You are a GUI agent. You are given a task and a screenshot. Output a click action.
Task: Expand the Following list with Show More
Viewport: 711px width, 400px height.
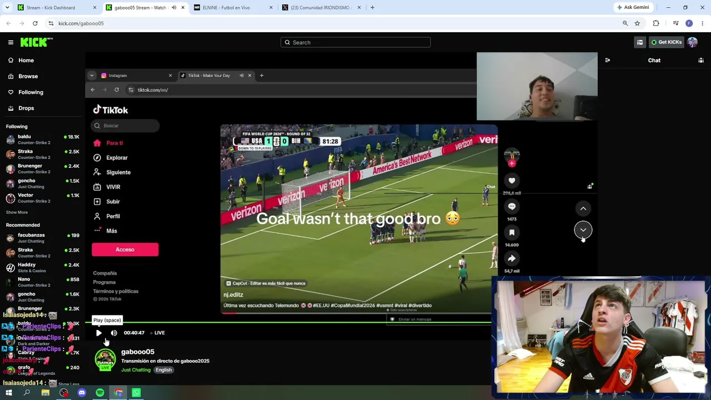click(x=17, y=212)
